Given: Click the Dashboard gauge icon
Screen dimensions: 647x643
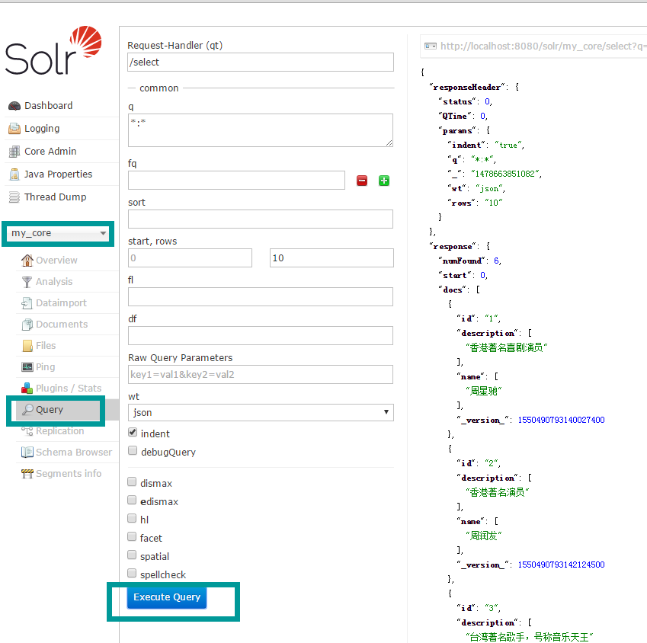Looking at the screenshot, I should coord(14,106).
